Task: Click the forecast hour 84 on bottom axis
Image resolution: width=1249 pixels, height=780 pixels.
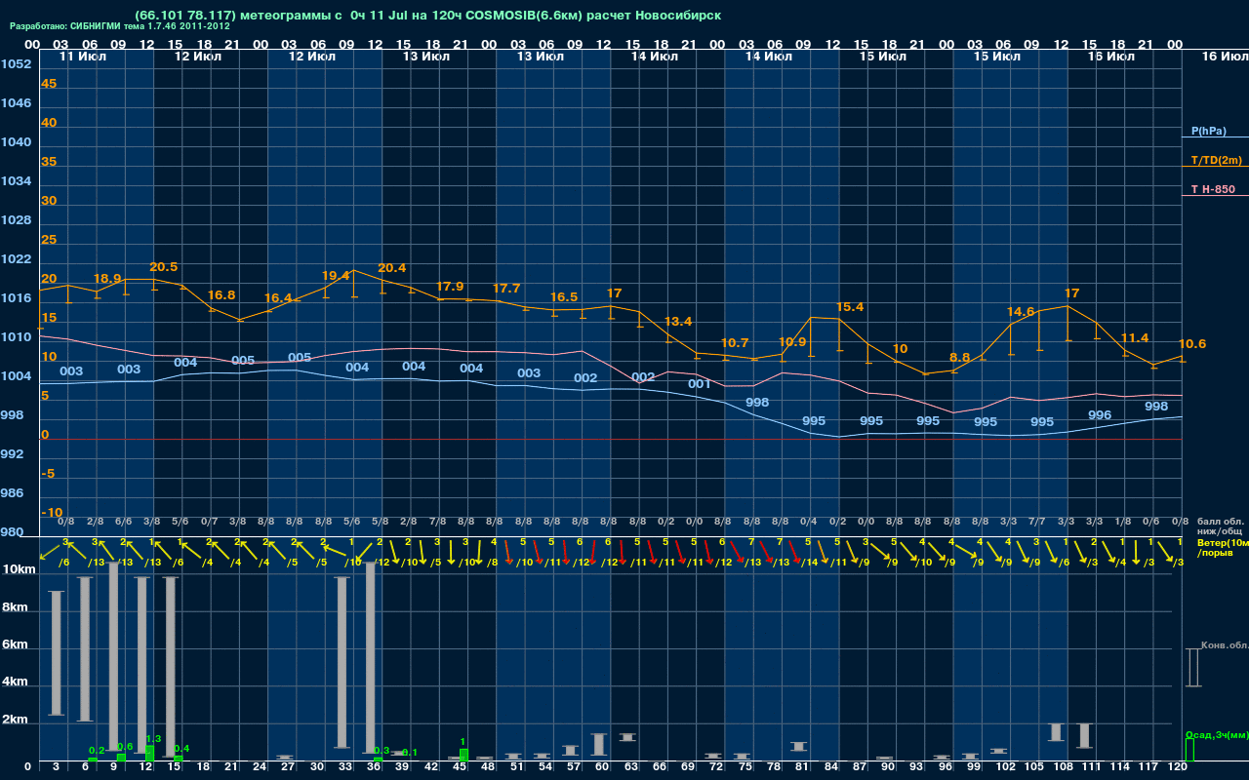Action: point(831,768)
